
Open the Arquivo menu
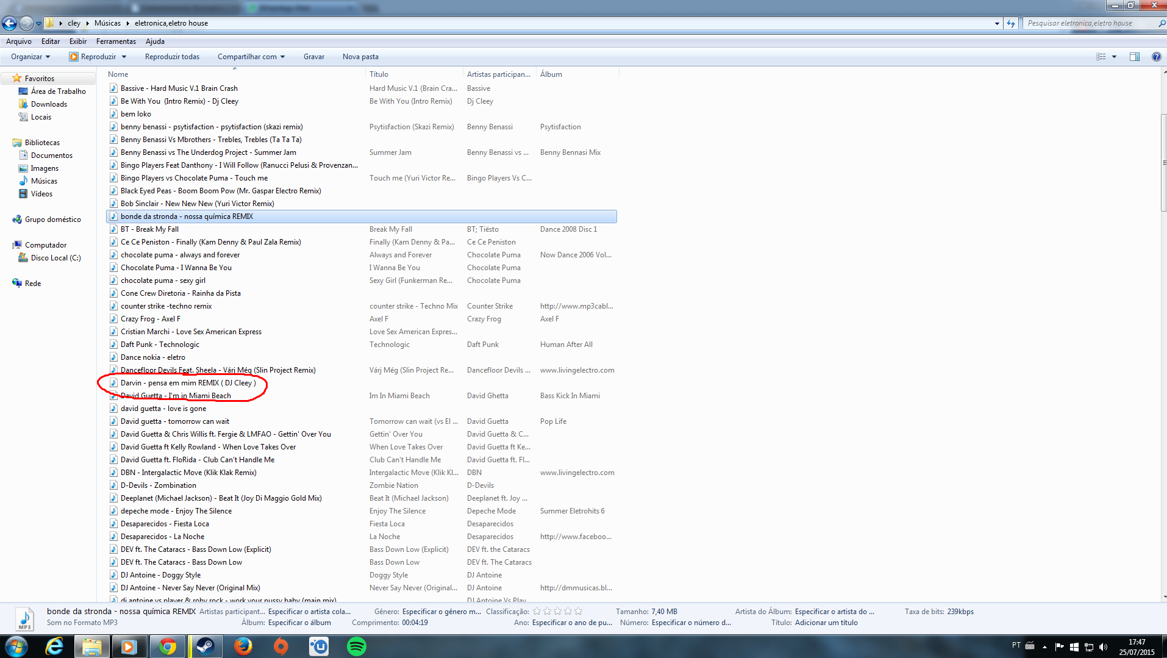19,41
